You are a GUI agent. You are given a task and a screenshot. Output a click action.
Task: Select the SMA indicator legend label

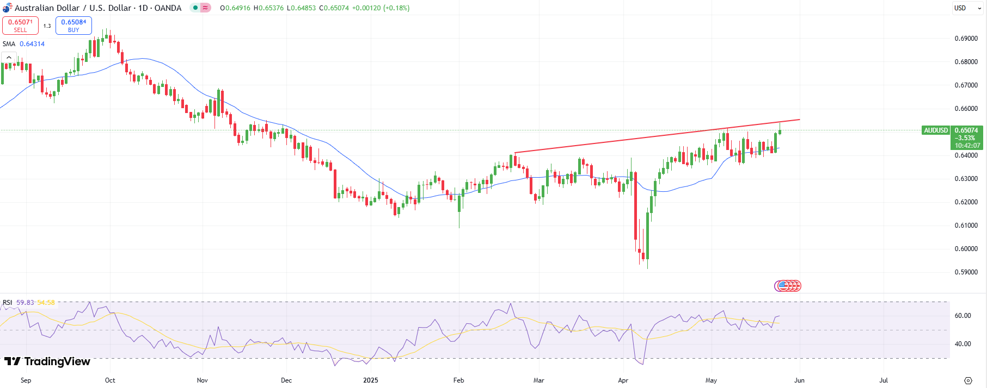tap(9, 44)
